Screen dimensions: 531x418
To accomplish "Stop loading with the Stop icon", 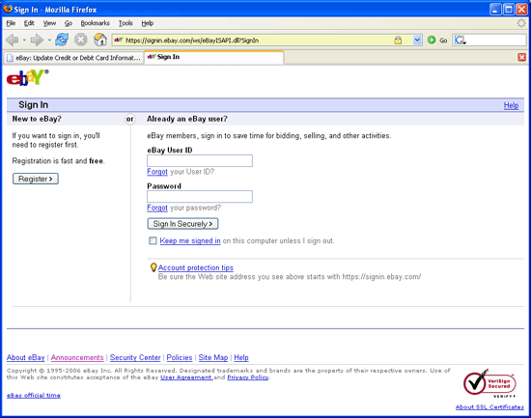I will [80, 40].
